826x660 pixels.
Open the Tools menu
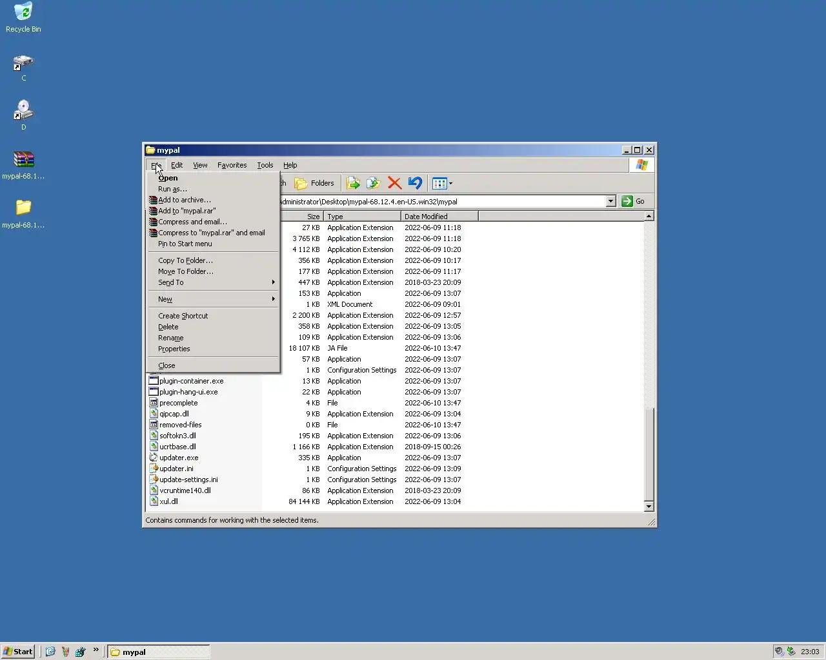tap(265, 165)
